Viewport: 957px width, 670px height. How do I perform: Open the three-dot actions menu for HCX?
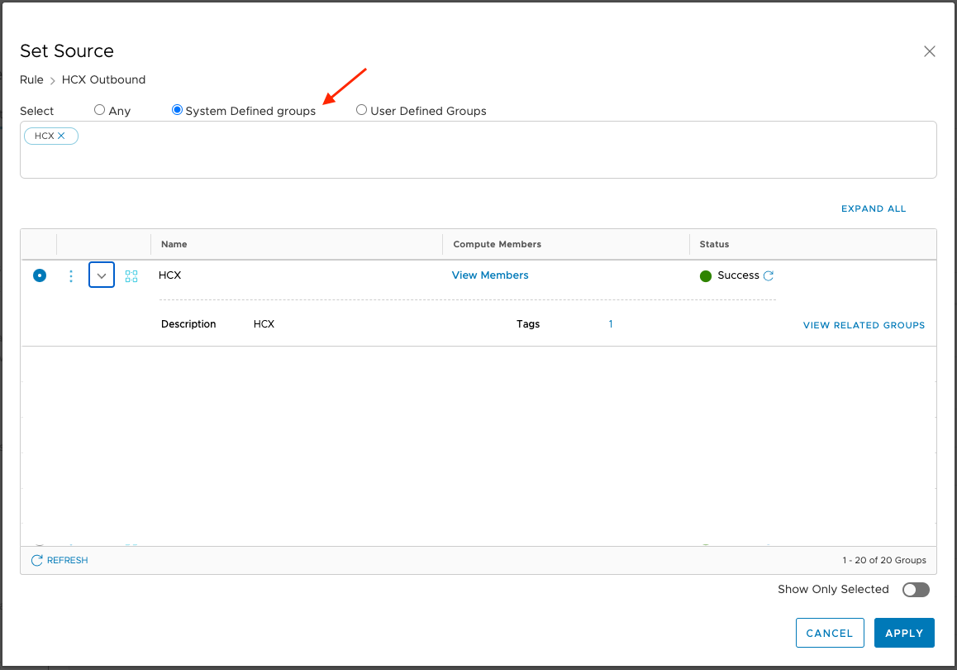click(71, 276)
